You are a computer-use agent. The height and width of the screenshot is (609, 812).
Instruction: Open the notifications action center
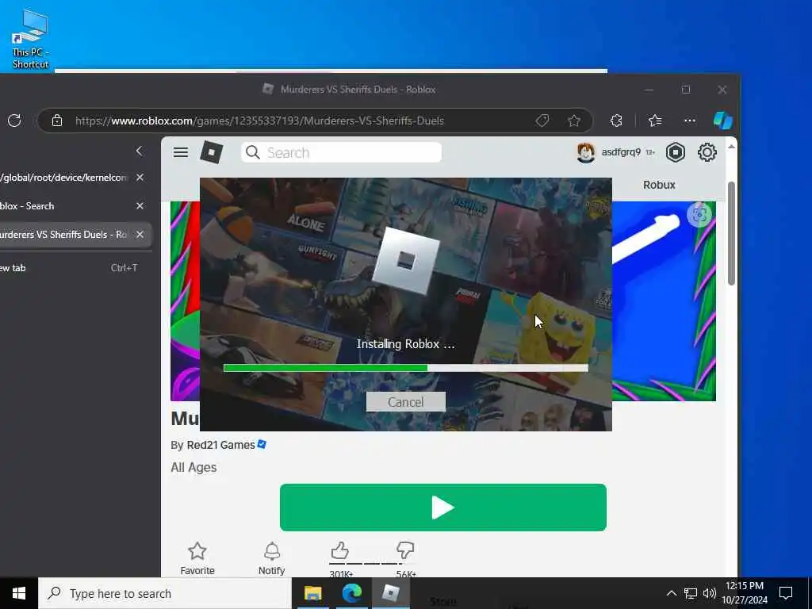point(786,593)
